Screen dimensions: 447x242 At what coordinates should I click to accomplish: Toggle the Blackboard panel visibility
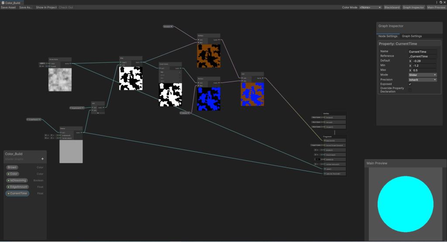pyautogui.click(x=392, y=7)
